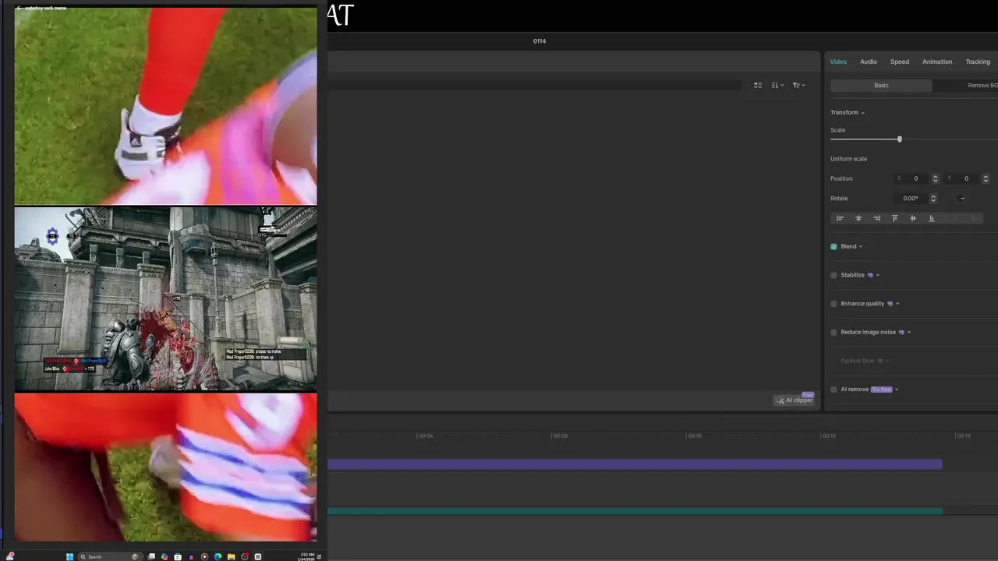The width and height of the screenshot is (998, 561).
Task: Enable Reduce image noise checkbox
Action: 833,332
